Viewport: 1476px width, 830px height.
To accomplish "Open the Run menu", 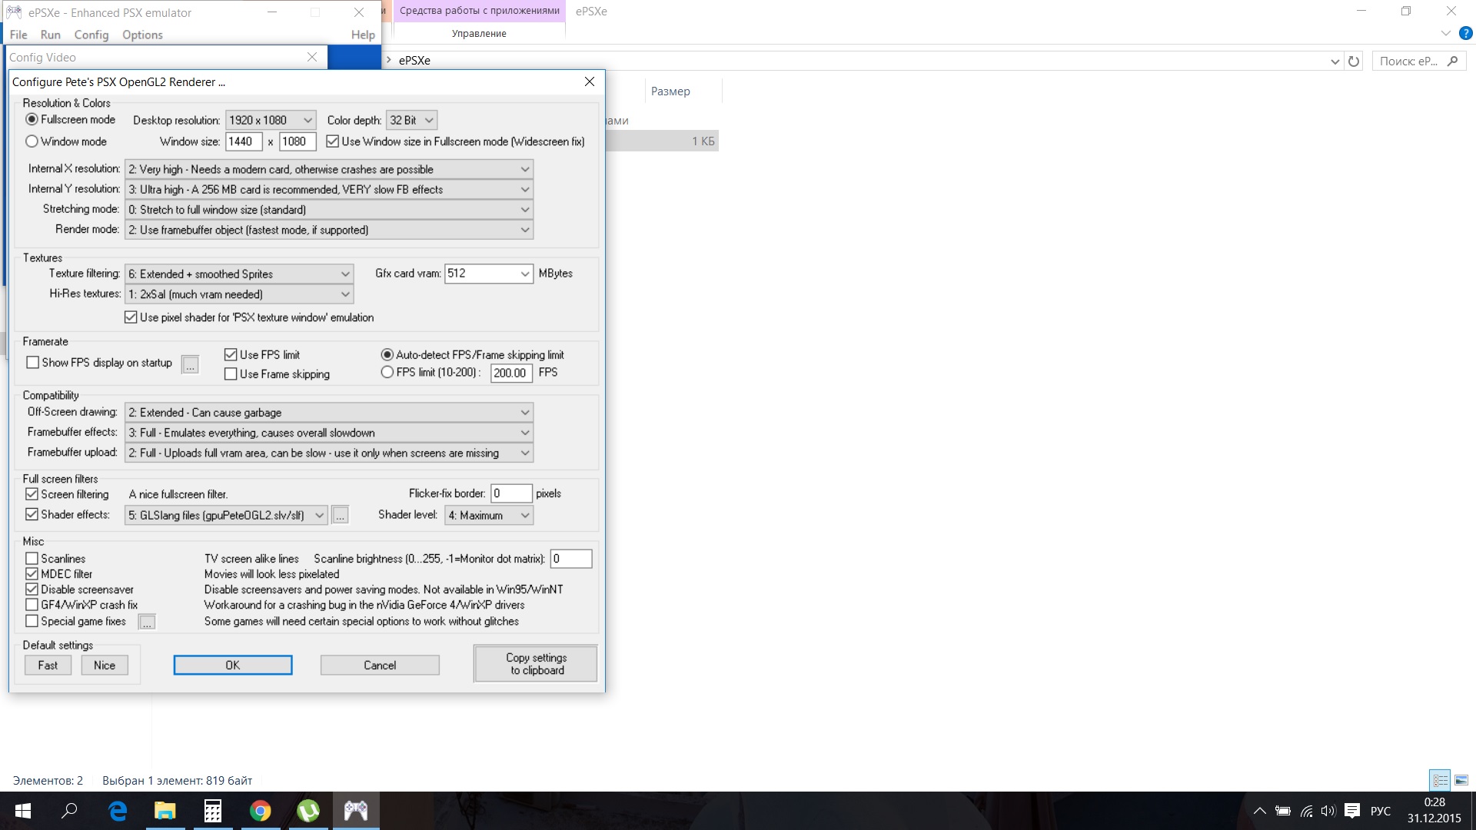I will tap(50, 35).
